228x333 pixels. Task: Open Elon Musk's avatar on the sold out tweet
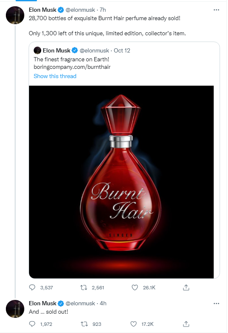tap(15, 309)
